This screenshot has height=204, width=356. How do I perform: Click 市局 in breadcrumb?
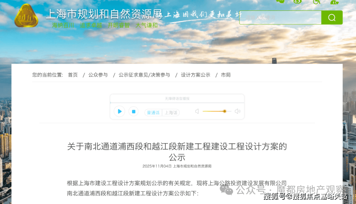point(226,75)
